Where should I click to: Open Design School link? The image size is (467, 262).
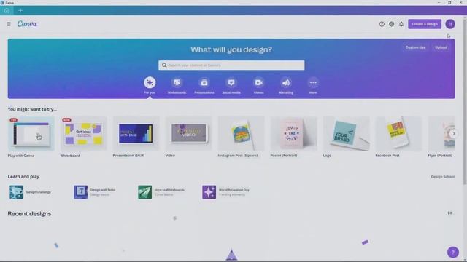(443, 177)
